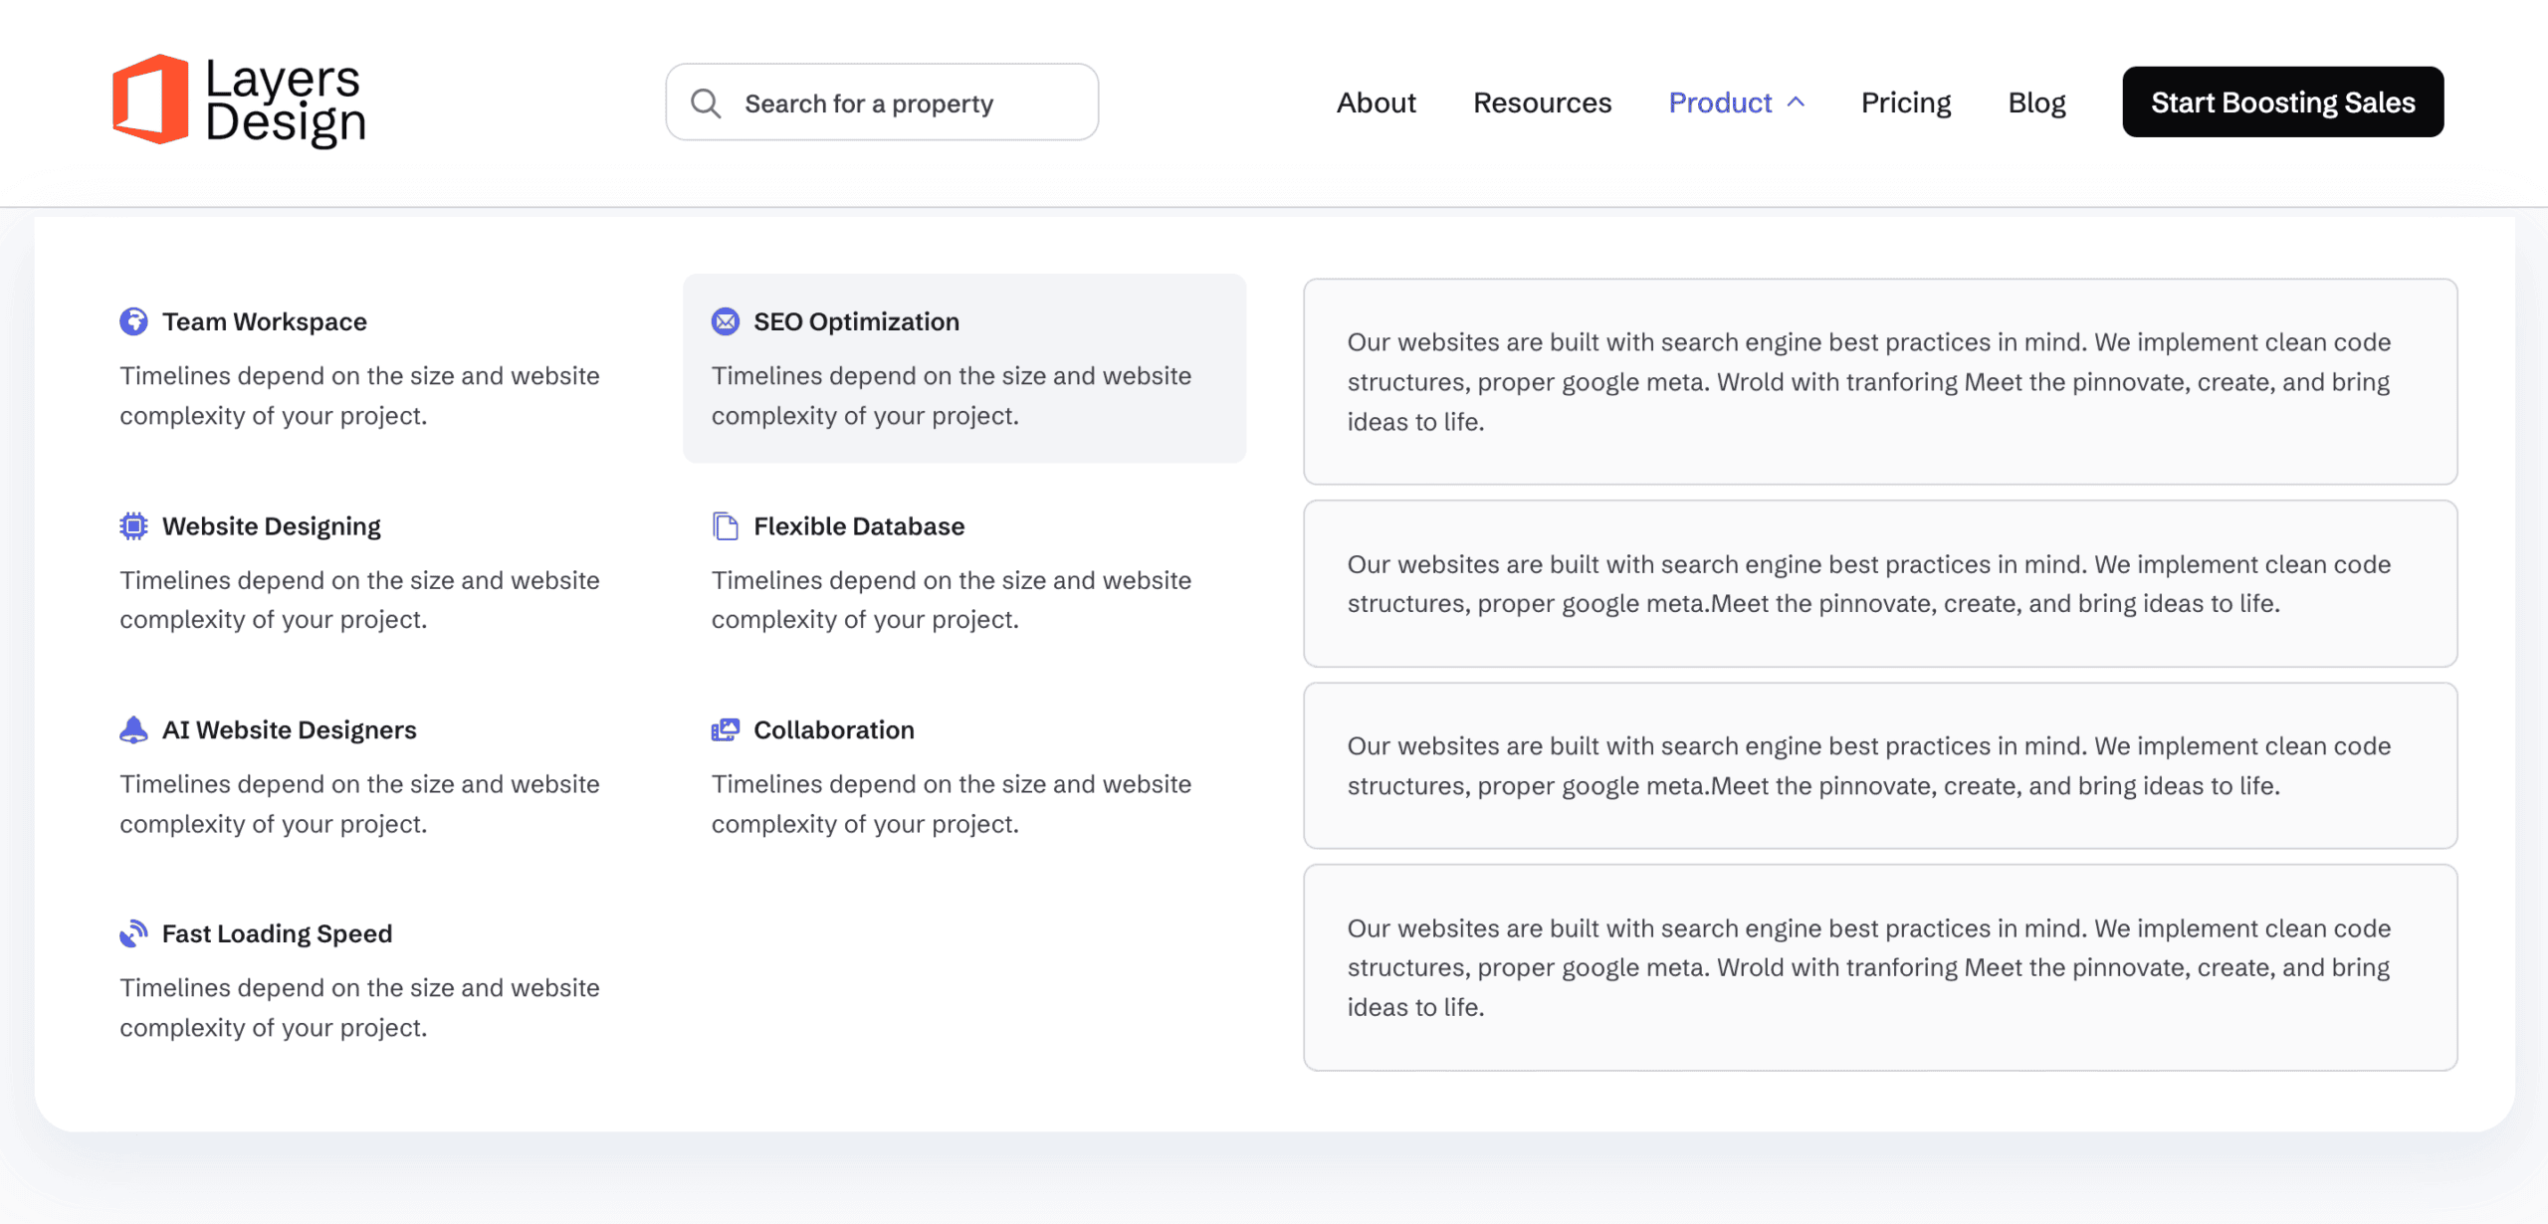The width and height of the screenshot is (2548, 1224).
Task: Select the Team Workspace heading
Action: coord(265,321)
